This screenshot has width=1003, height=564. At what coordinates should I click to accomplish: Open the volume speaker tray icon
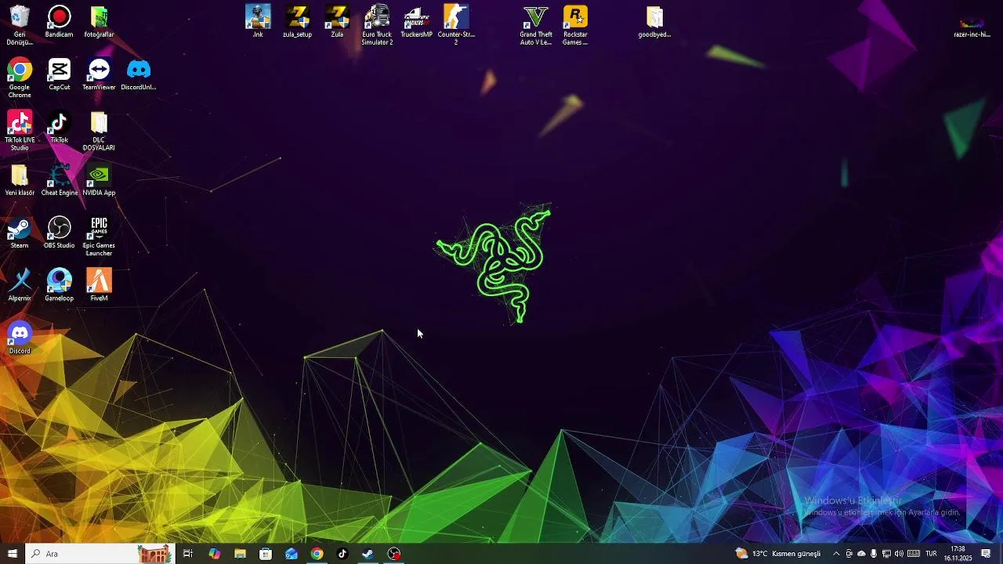pos(899,554)
